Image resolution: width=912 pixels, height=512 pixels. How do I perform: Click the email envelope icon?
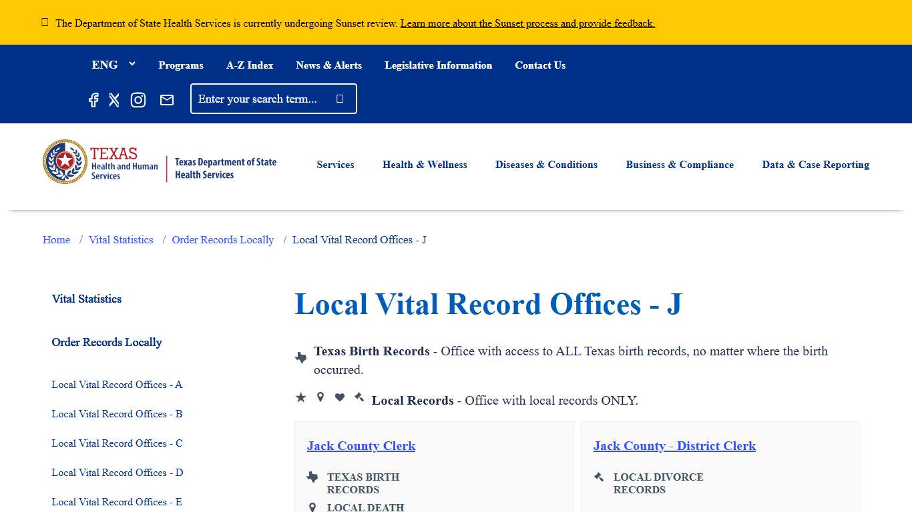point(167,100)
